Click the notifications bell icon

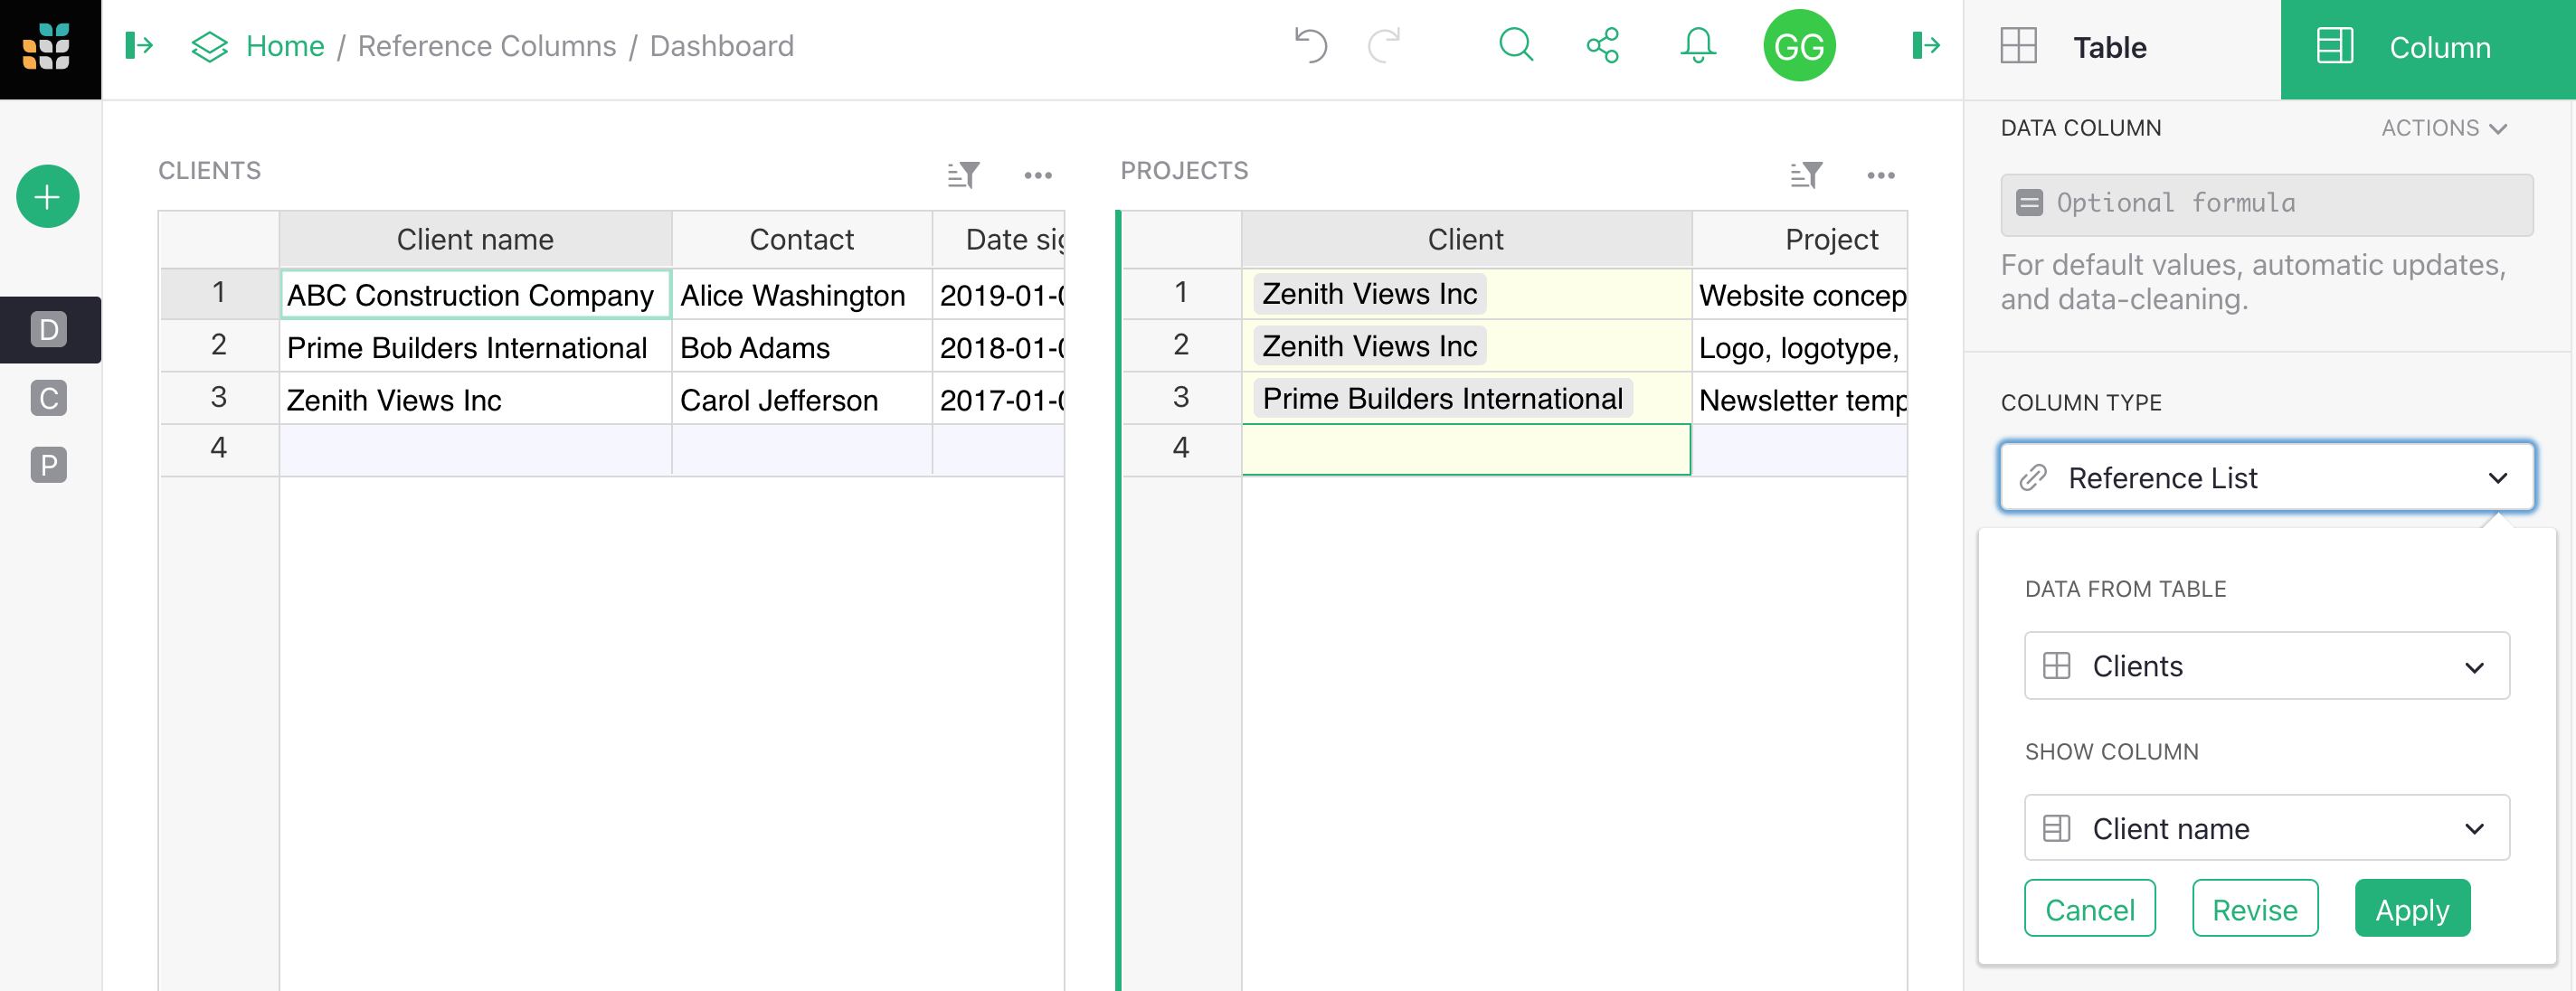(1697, 46)
